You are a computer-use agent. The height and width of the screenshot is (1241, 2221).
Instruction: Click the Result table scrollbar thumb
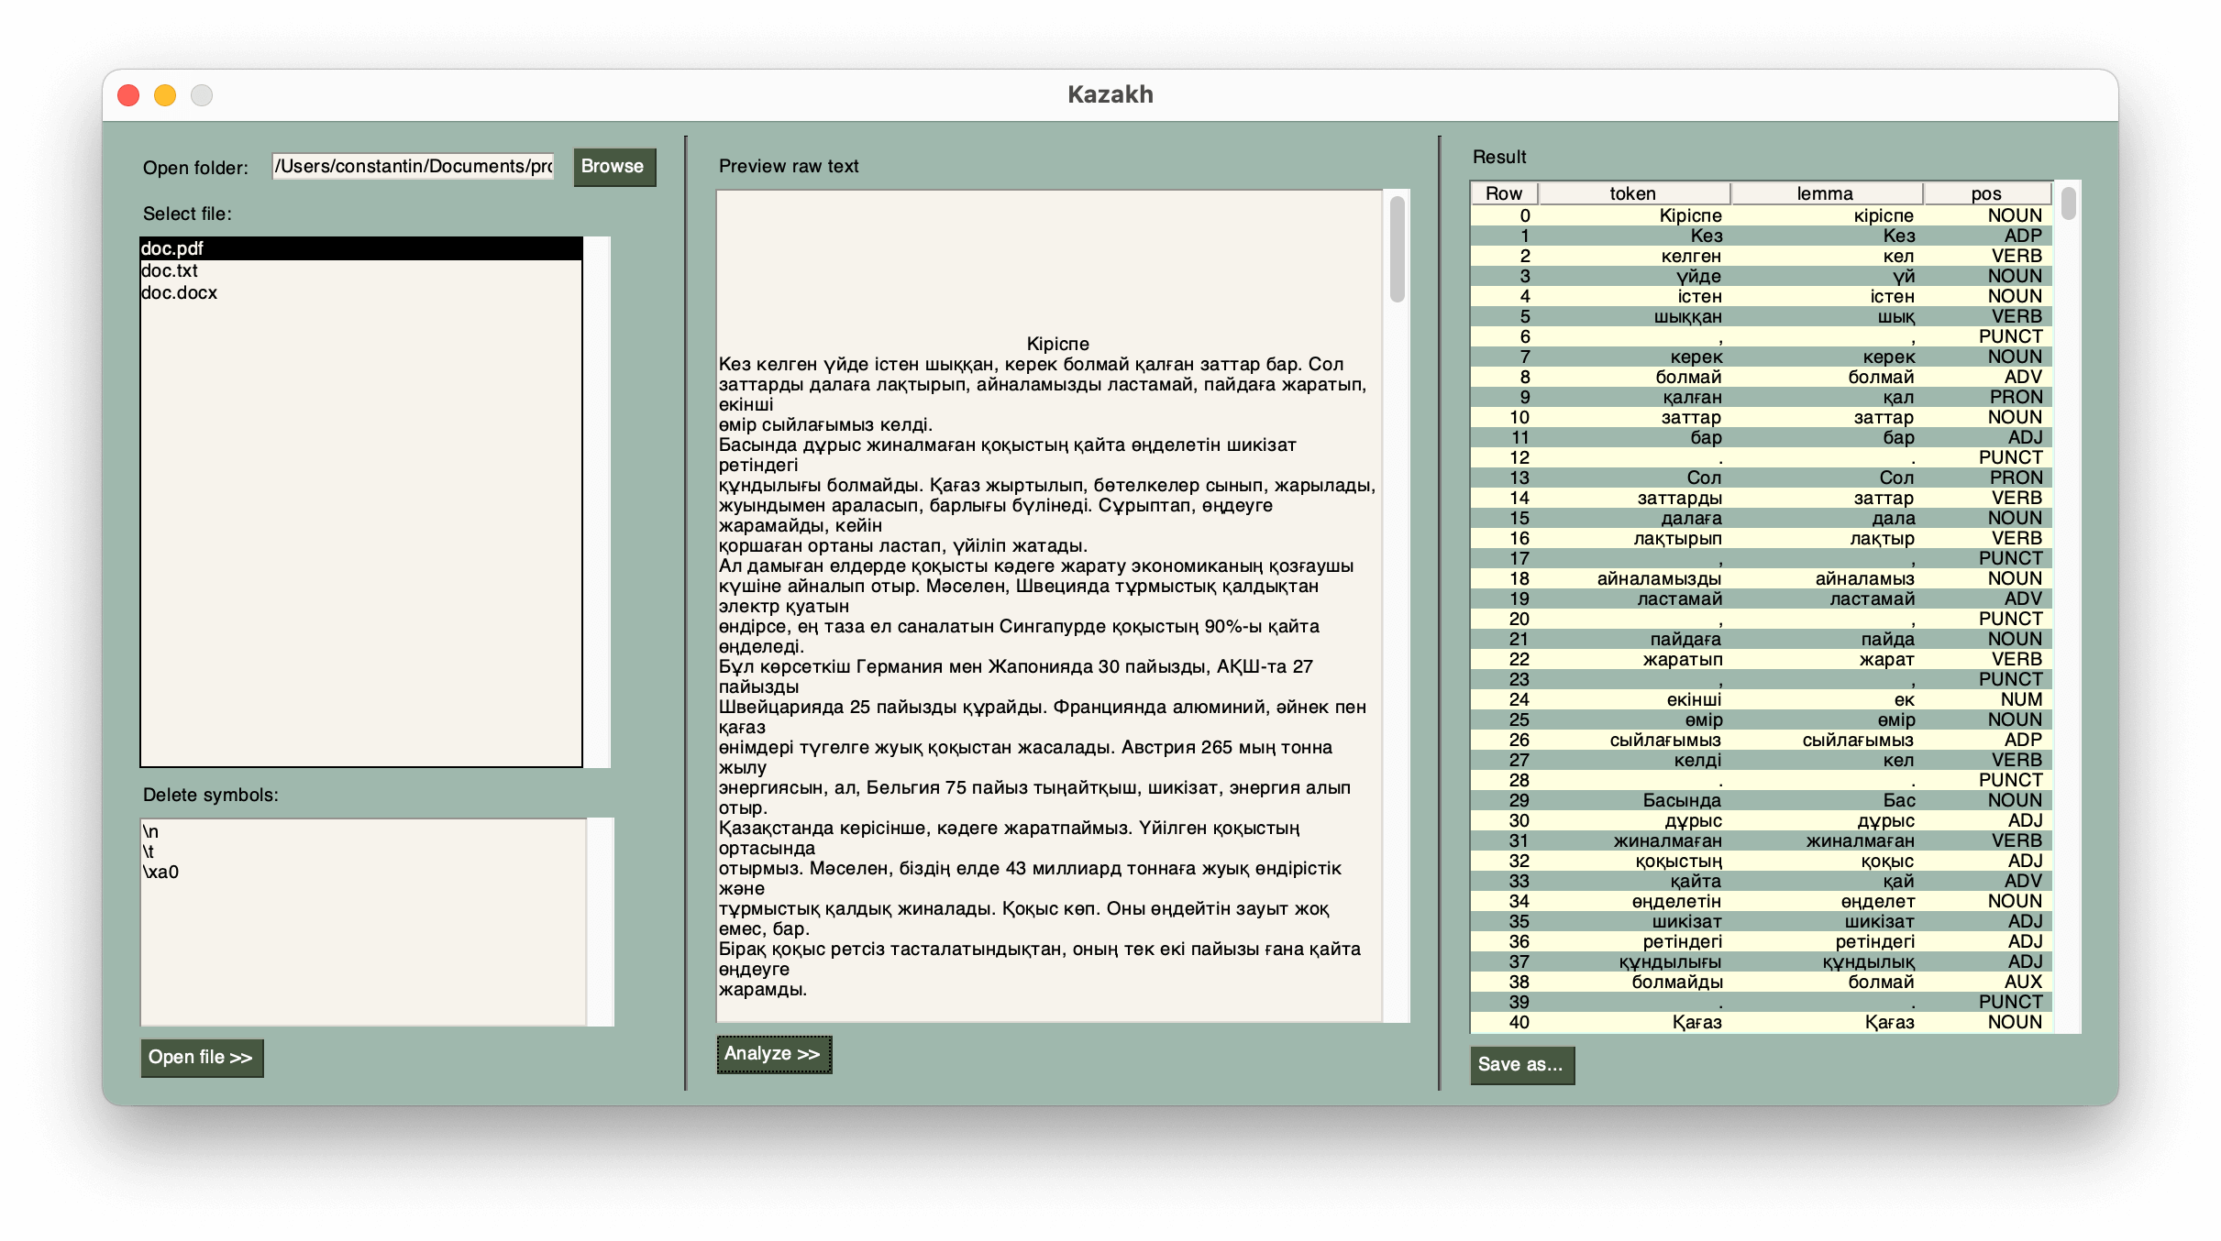[x=2068, y=203]
